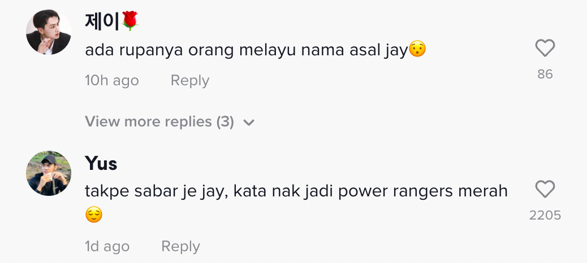Click the relieved face emoji in Yus's comment
587x263 pixels.
[93, 215]
